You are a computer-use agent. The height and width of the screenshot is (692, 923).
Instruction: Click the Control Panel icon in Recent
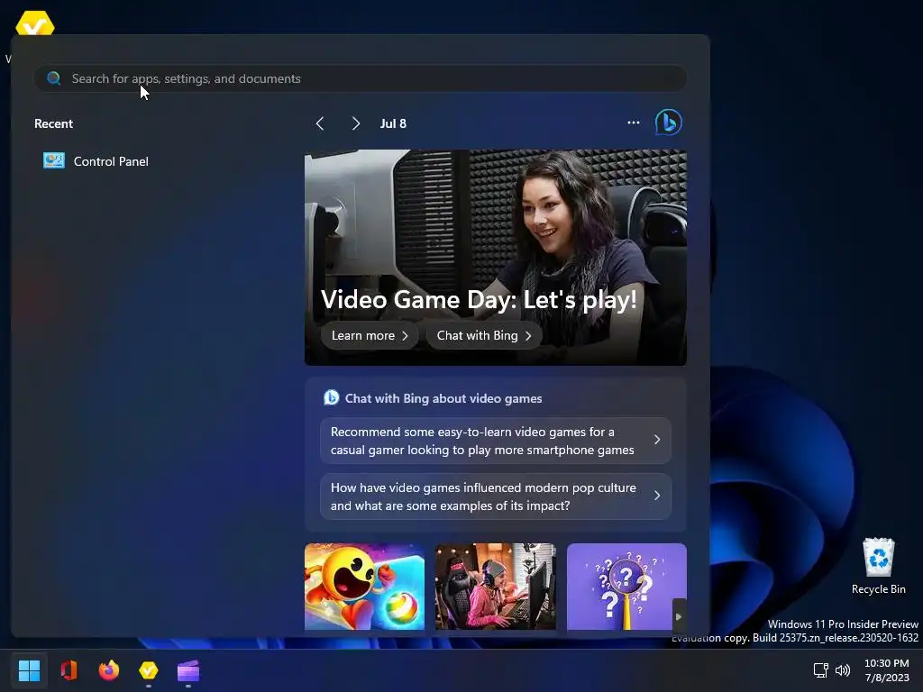54,160
